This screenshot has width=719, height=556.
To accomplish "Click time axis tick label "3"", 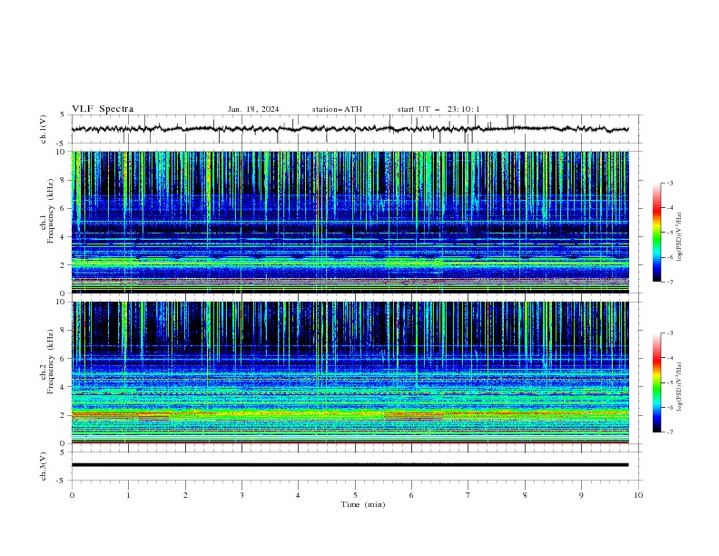I will pyautogui.click(x=241, y=495).
